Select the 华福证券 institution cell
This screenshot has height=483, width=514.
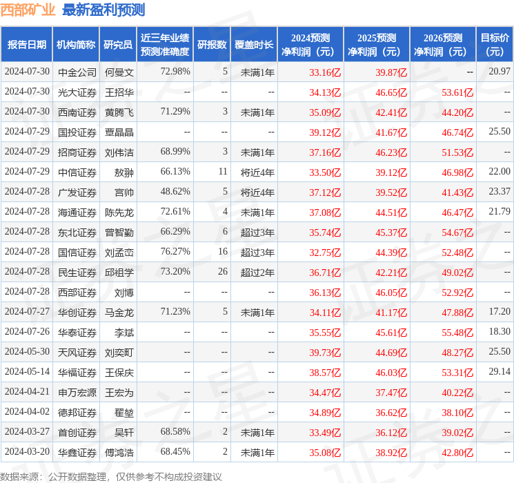(x=77, y=372)
